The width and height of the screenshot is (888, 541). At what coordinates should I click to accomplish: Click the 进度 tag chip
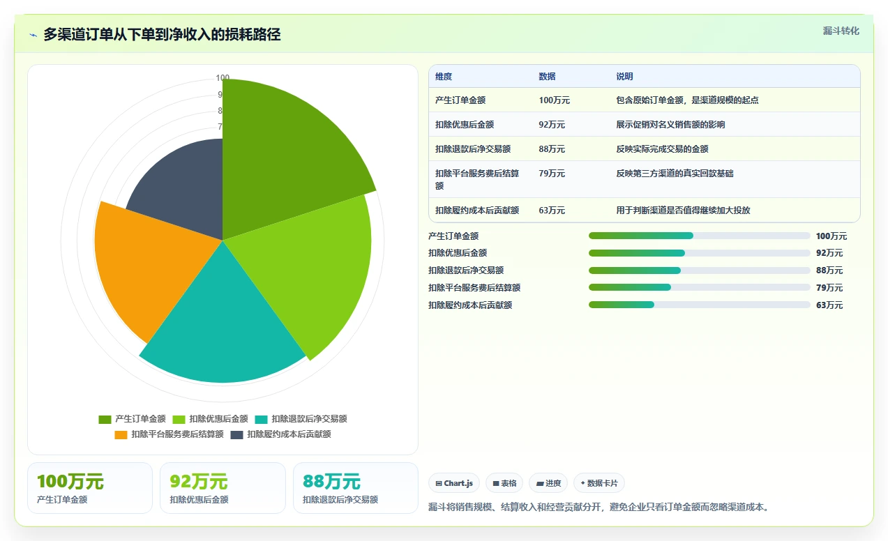coord(548,483)
